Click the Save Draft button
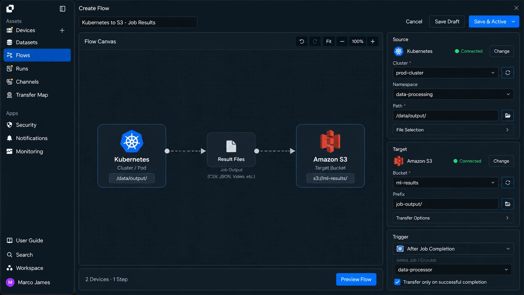524x295 pixels. click(447, 22)
